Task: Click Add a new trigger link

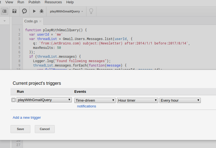Action: pos(27,117)
